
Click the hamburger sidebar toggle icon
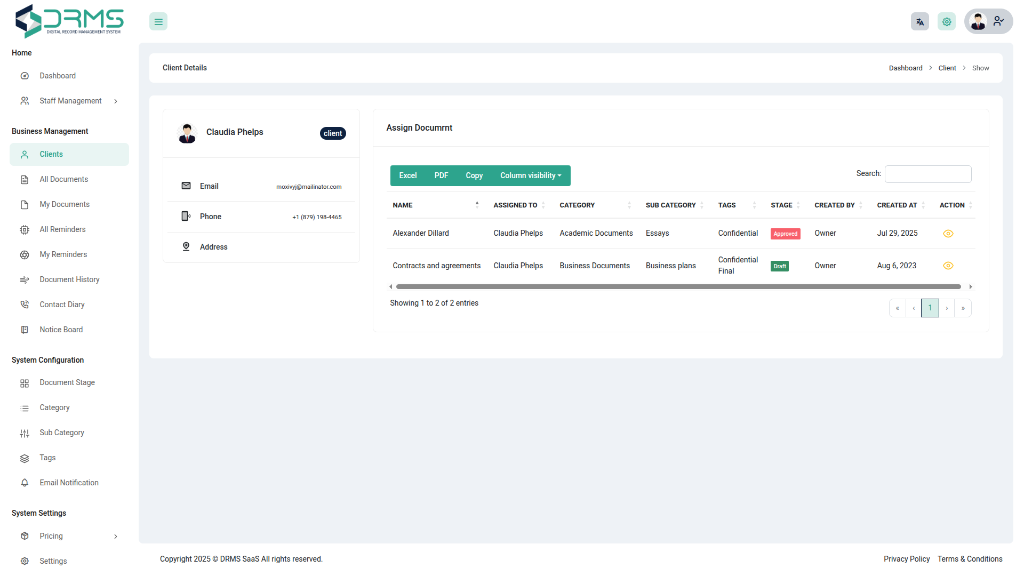pyautogui.click(x=158, y=22)
